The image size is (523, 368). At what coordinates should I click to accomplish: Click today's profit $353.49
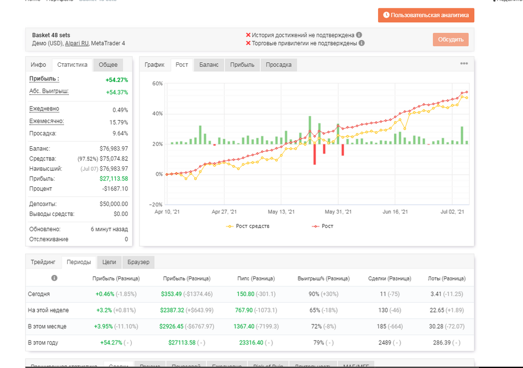pyautogui.click(x=171, y=294)
